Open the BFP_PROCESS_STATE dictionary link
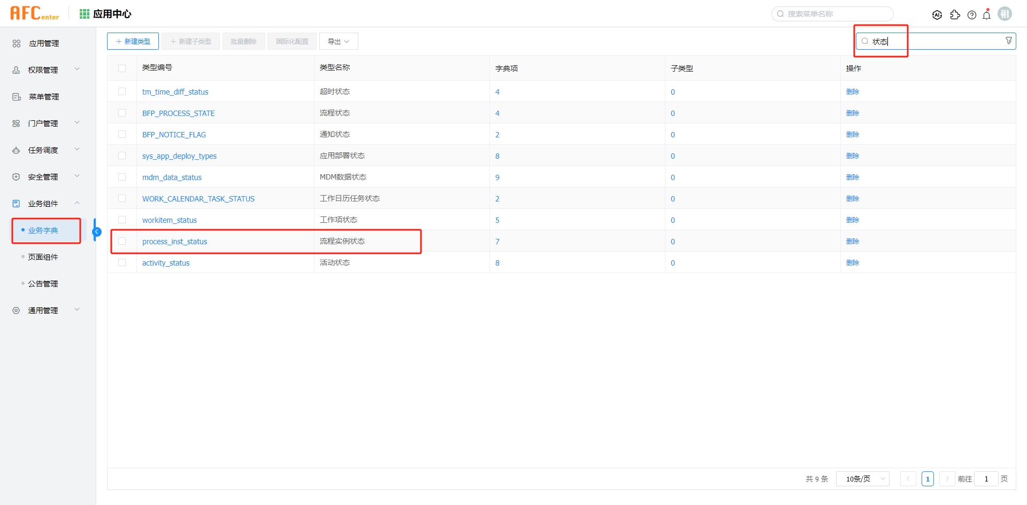The image size is (1027, 505). click(179, 113)
